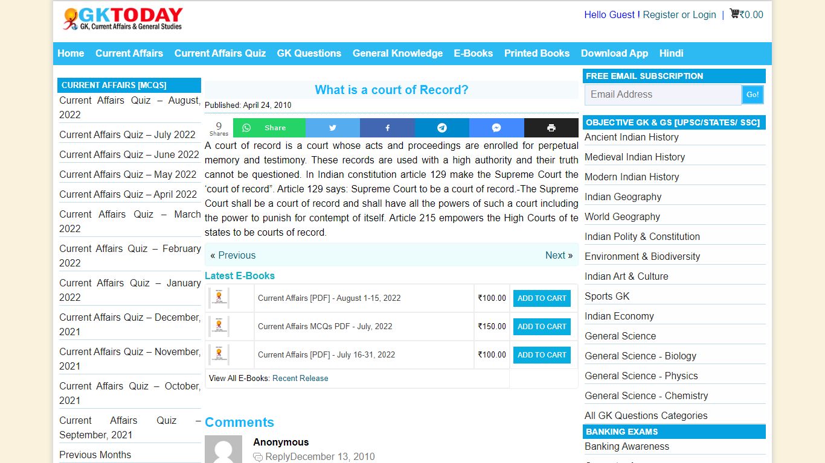Focus the Email Address field
This screenshot has width=825, height=463.
click(663, 95)
